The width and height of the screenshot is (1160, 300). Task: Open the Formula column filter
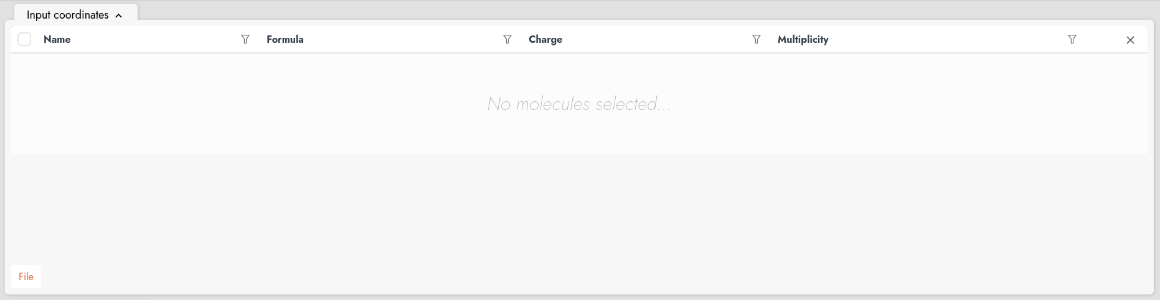507,39
